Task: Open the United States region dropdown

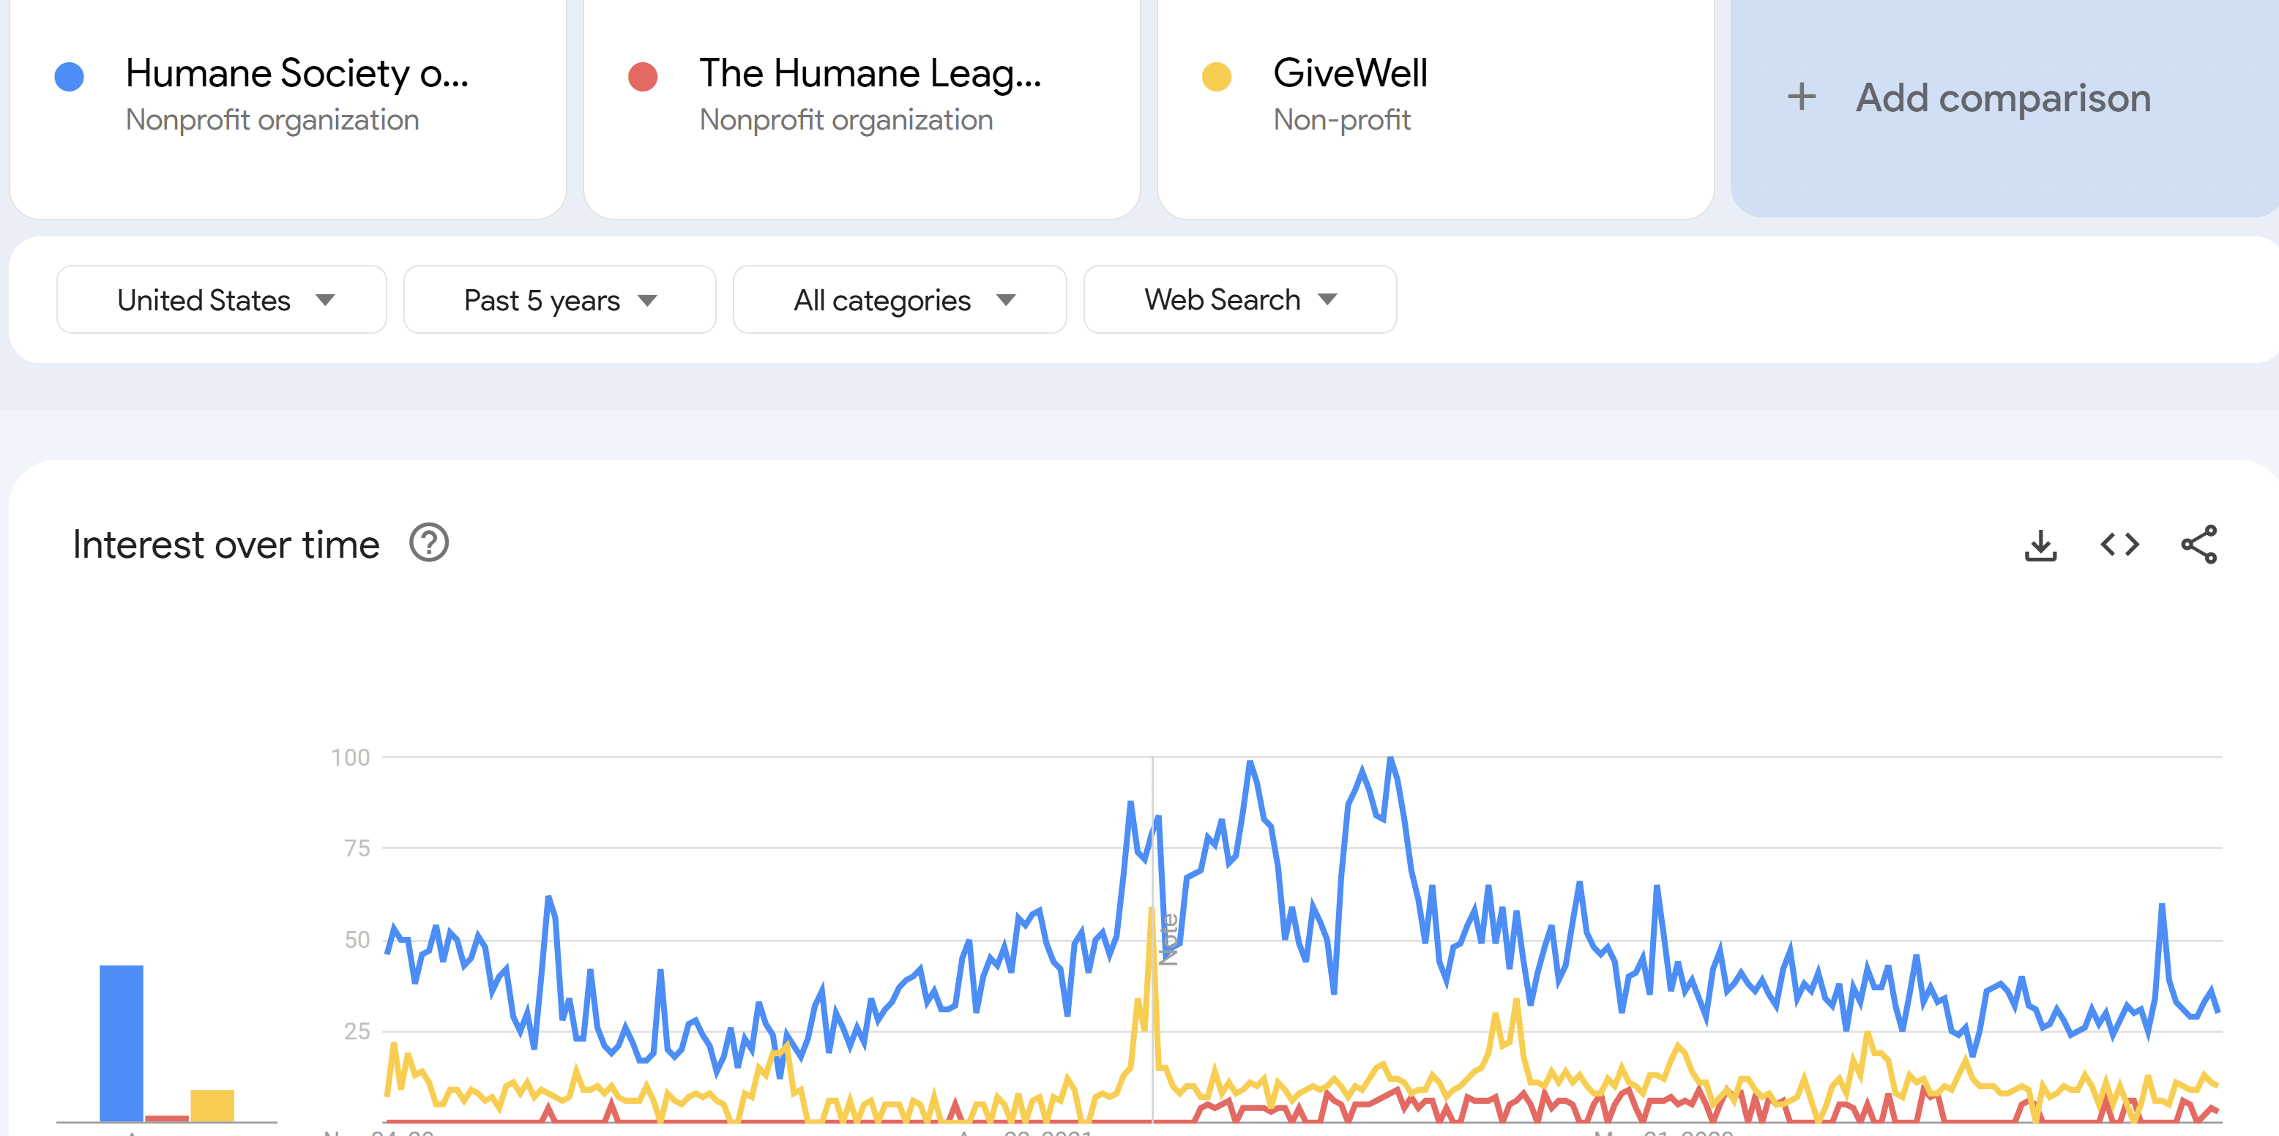Action: coord(221,300)
